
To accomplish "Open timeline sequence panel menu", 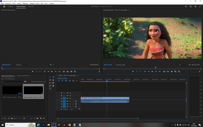I will click(78, 76).
